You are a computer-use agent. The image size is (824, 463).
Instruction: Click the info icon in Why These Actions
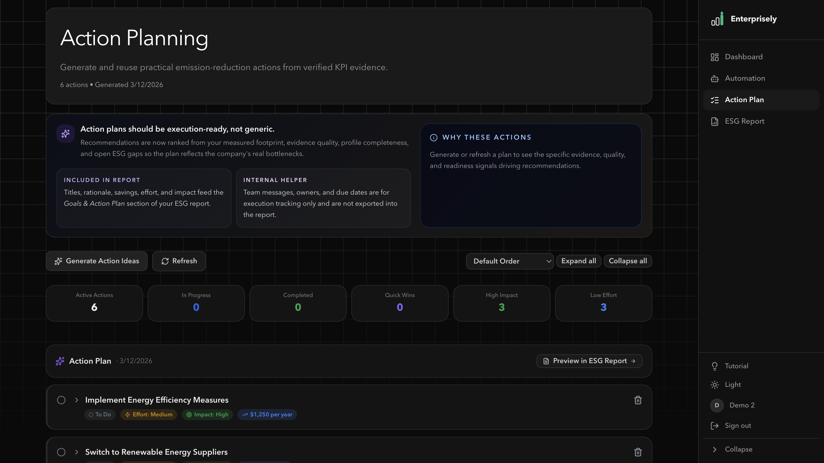433,138
